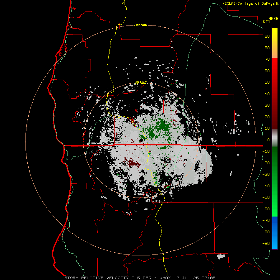Click the -50 value on the velocity scale

266,198
